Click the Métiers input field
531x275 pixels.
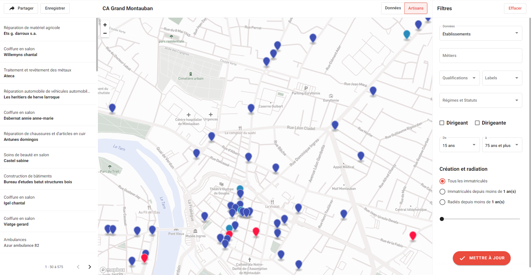[x=481, y=56]
